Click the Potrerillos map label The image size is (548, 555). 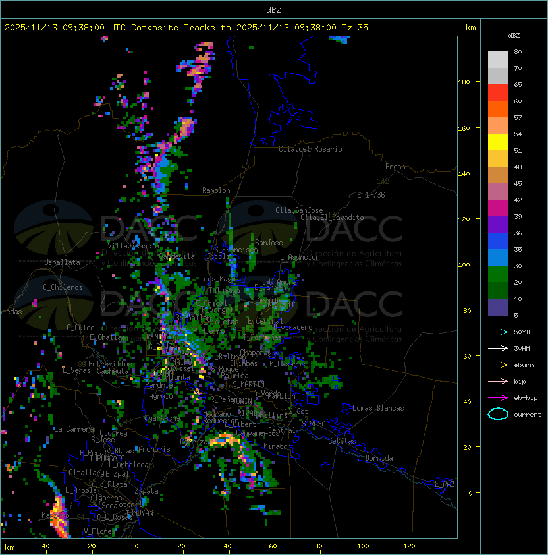(110, 364)
